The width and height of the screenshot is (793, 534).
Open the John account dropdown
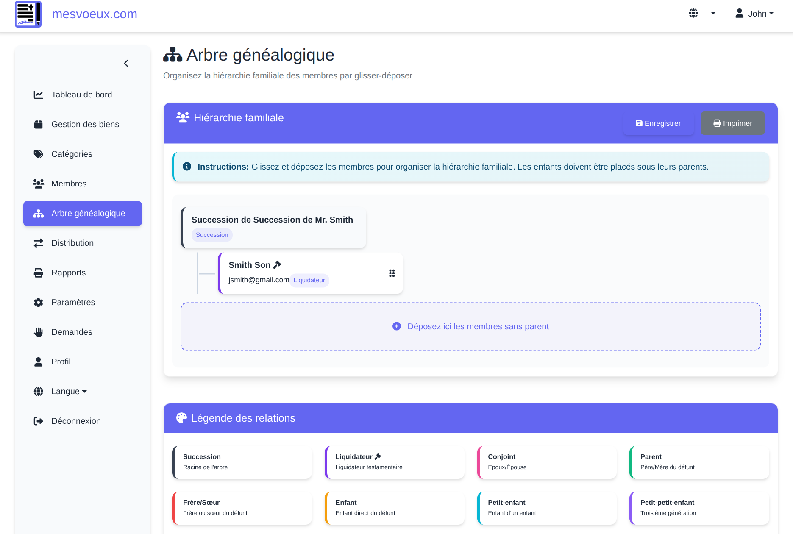click(x=754, y=13)
